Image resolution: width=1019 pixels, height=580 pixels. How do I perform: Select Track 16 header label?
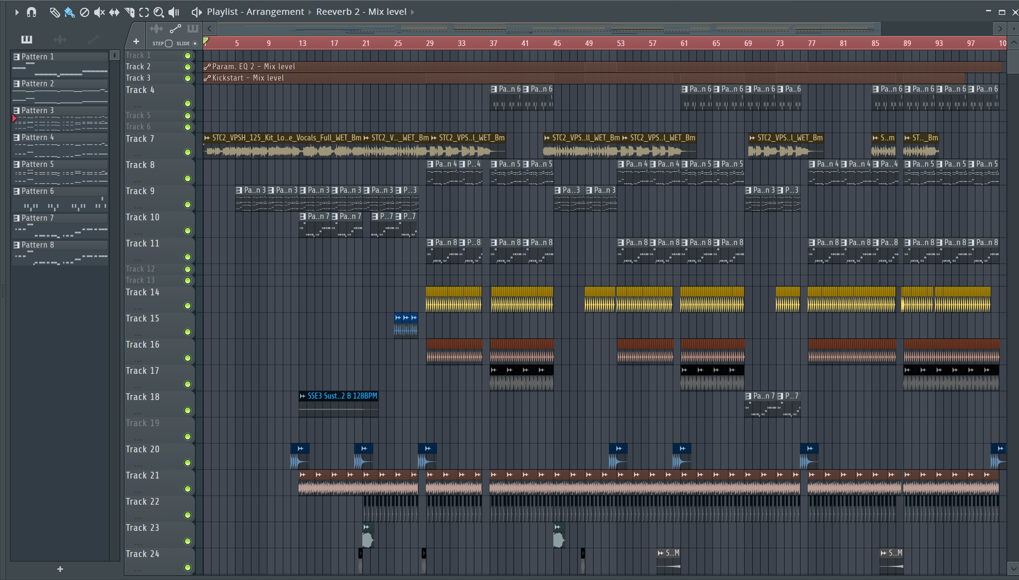(x=142, y=344)
